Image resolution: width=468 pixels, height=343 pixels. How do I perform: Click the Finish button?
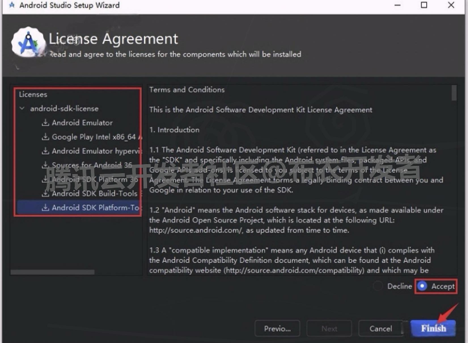click(x=433, y=328)
